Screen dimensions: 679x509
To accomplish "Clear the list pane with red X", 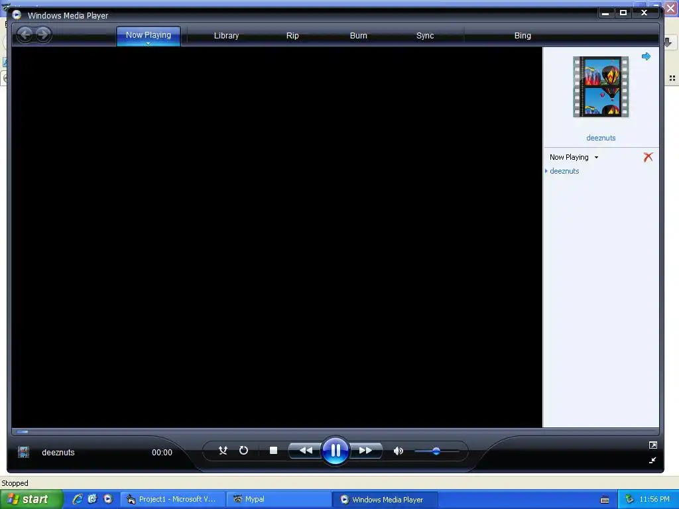I will 648,157.
